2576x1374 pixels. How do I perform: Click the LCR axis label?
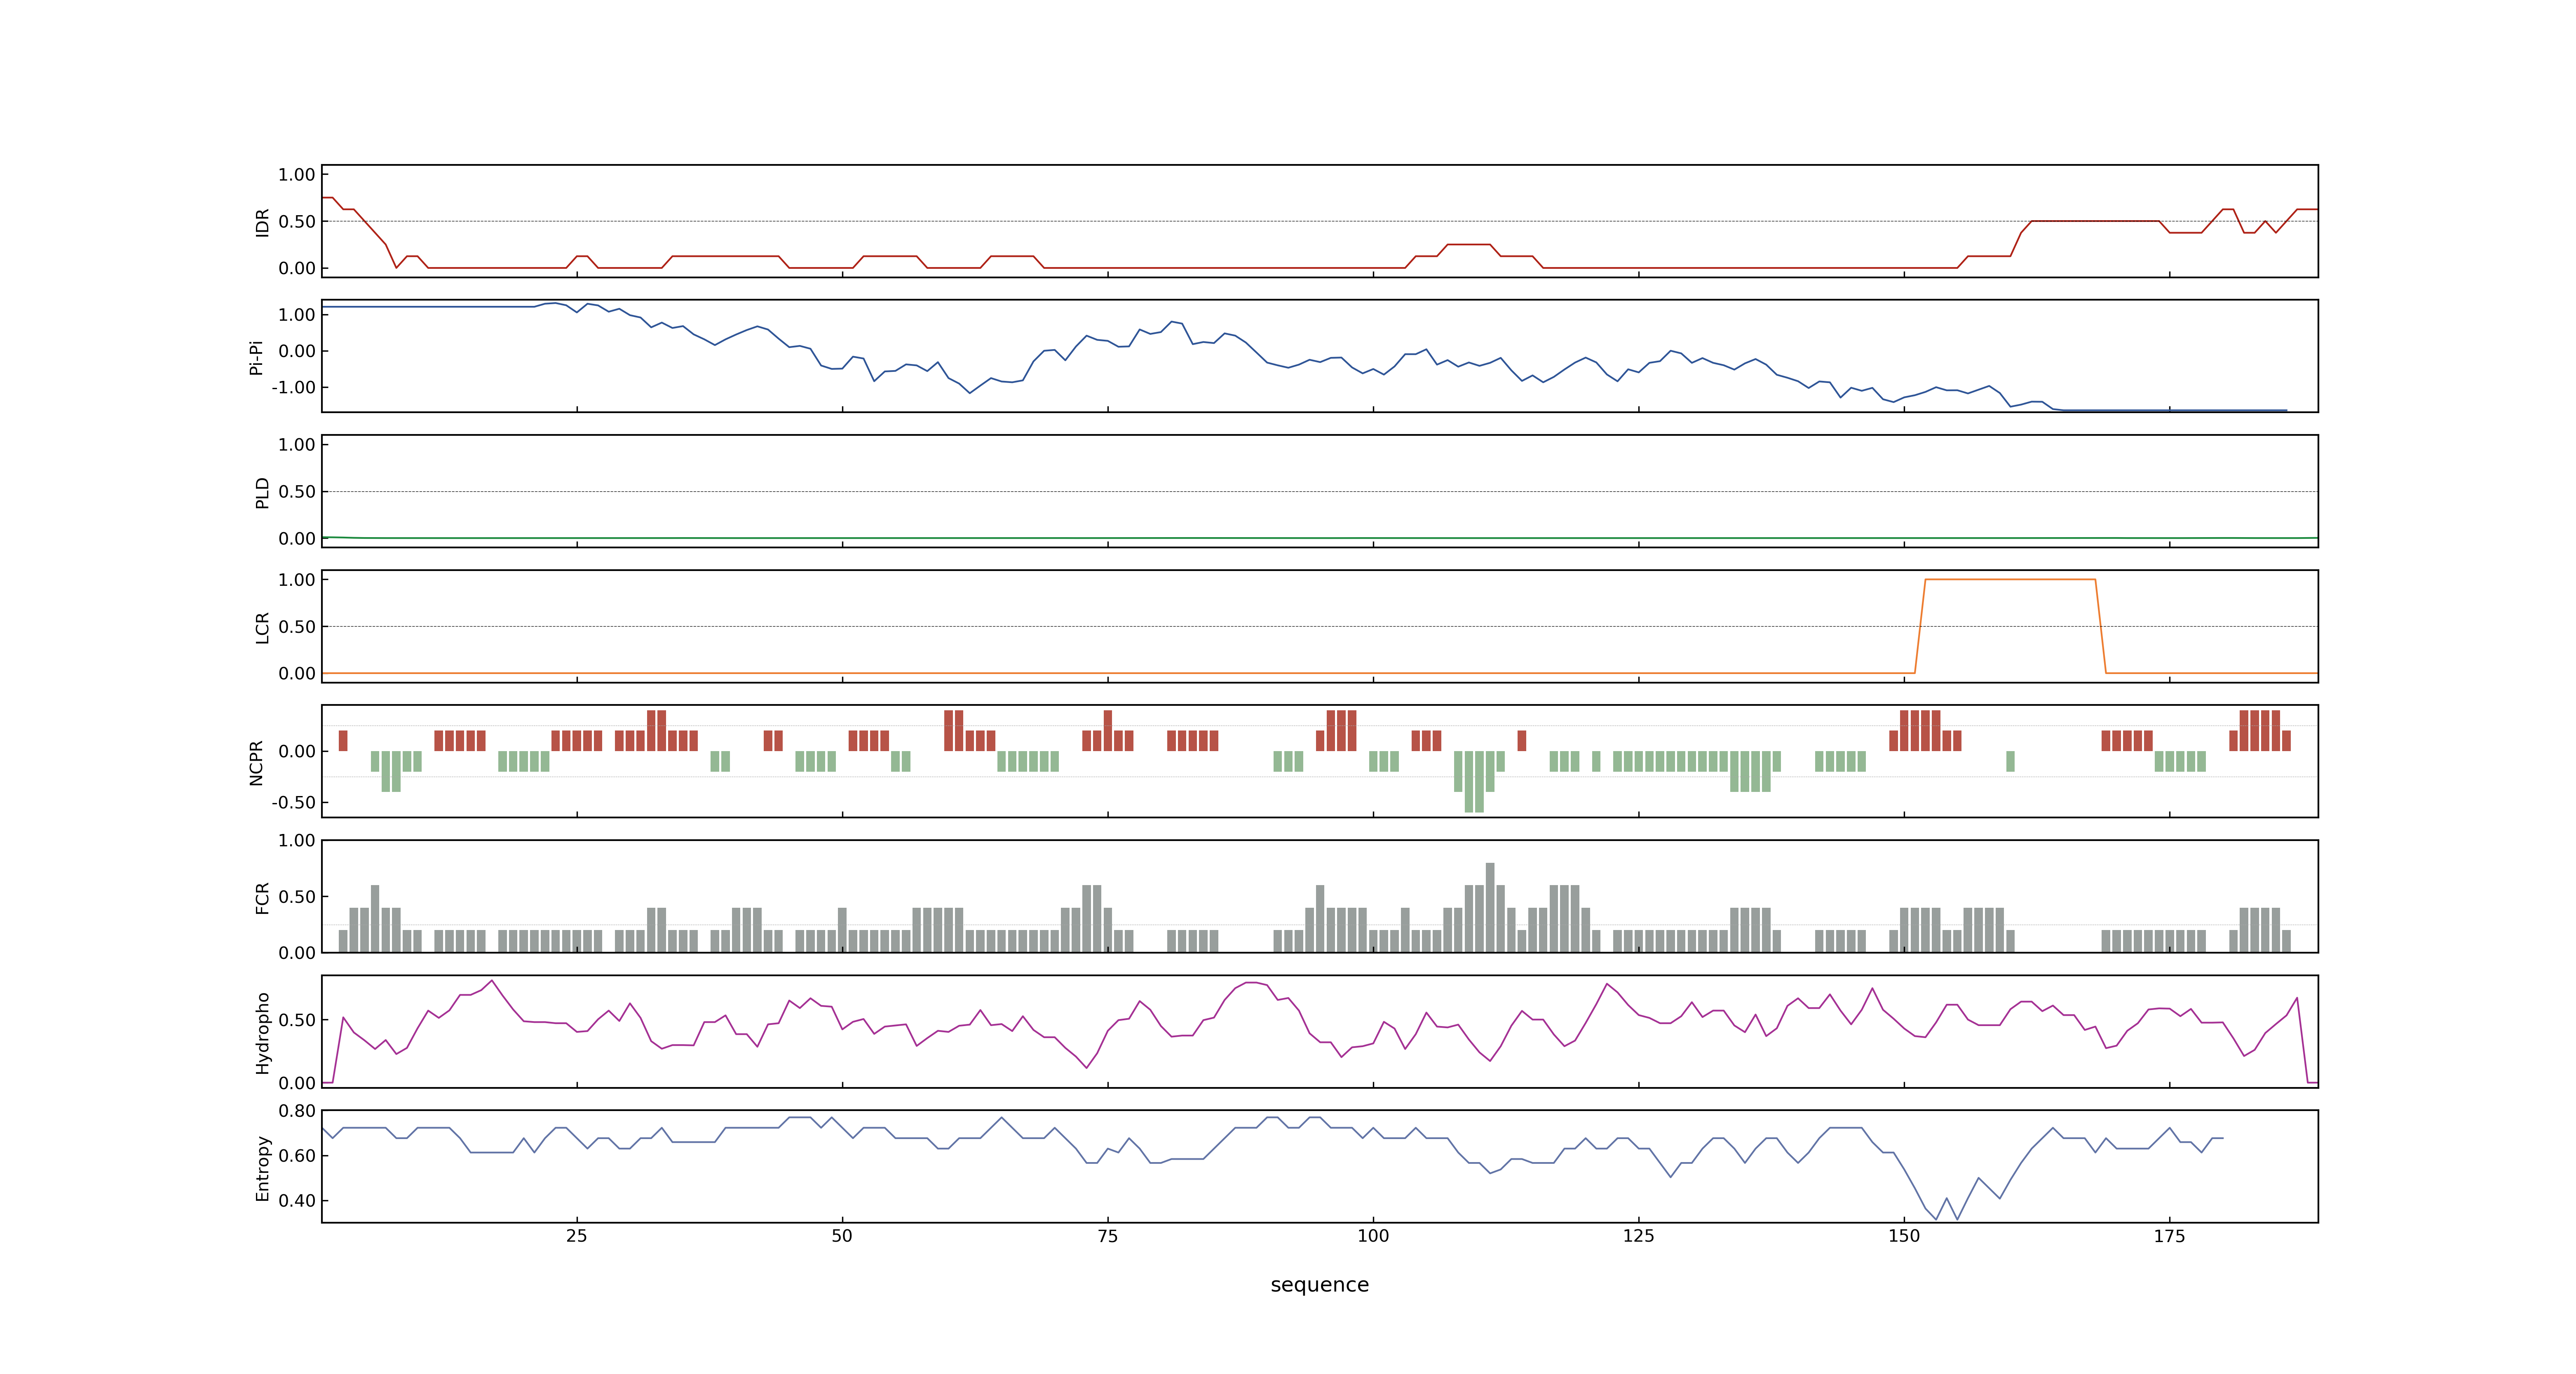tap(262, 627)
